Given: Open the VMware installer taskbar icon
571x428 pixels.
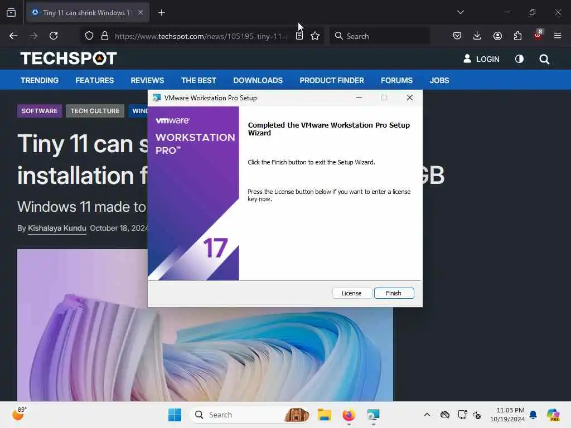Looking at the screenshot, I should (373, 415).
